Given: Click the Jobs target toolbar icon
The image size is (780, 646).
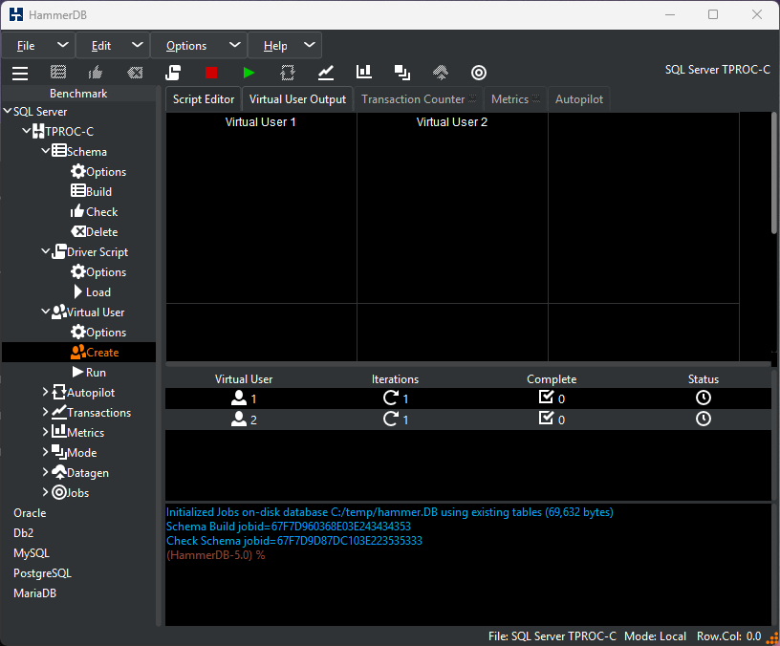Looking at the screenshot, I should tap(479, 73).
